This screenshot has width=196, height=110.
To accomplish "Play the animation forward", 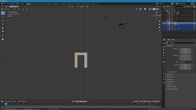I will pos(82,101).
